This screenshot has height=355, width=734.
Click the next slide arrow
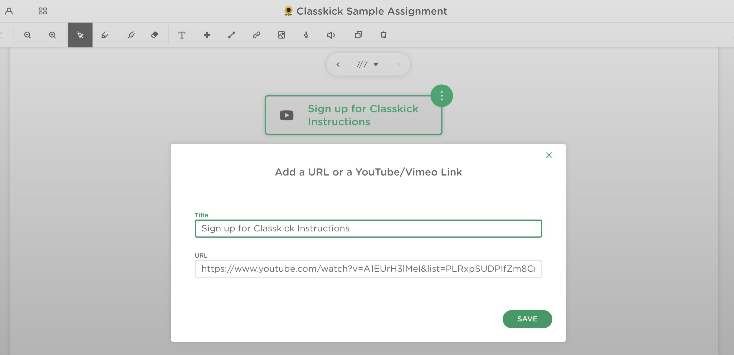pos(399,64)
